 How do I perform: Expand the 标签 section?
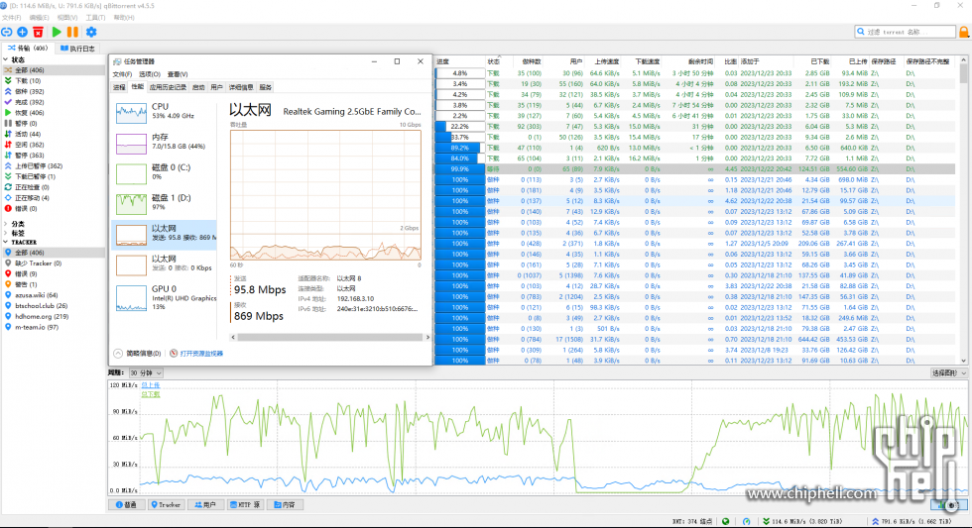pyautogui.click(x=6, y=234)
